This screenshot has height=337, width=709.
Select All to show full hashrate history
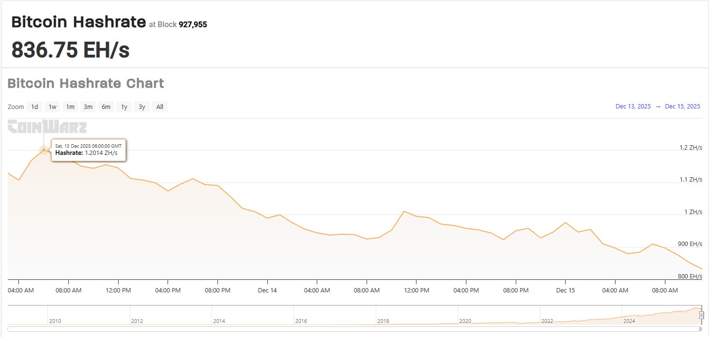click(159, 107)
